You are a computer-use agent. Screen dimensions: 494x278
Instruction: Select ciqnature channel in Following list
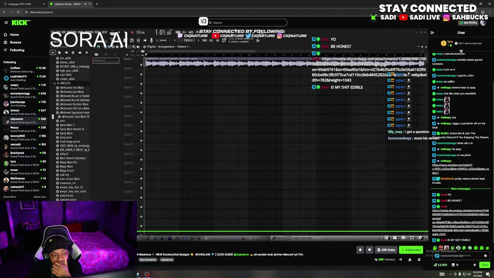click(x=24, y=120)
